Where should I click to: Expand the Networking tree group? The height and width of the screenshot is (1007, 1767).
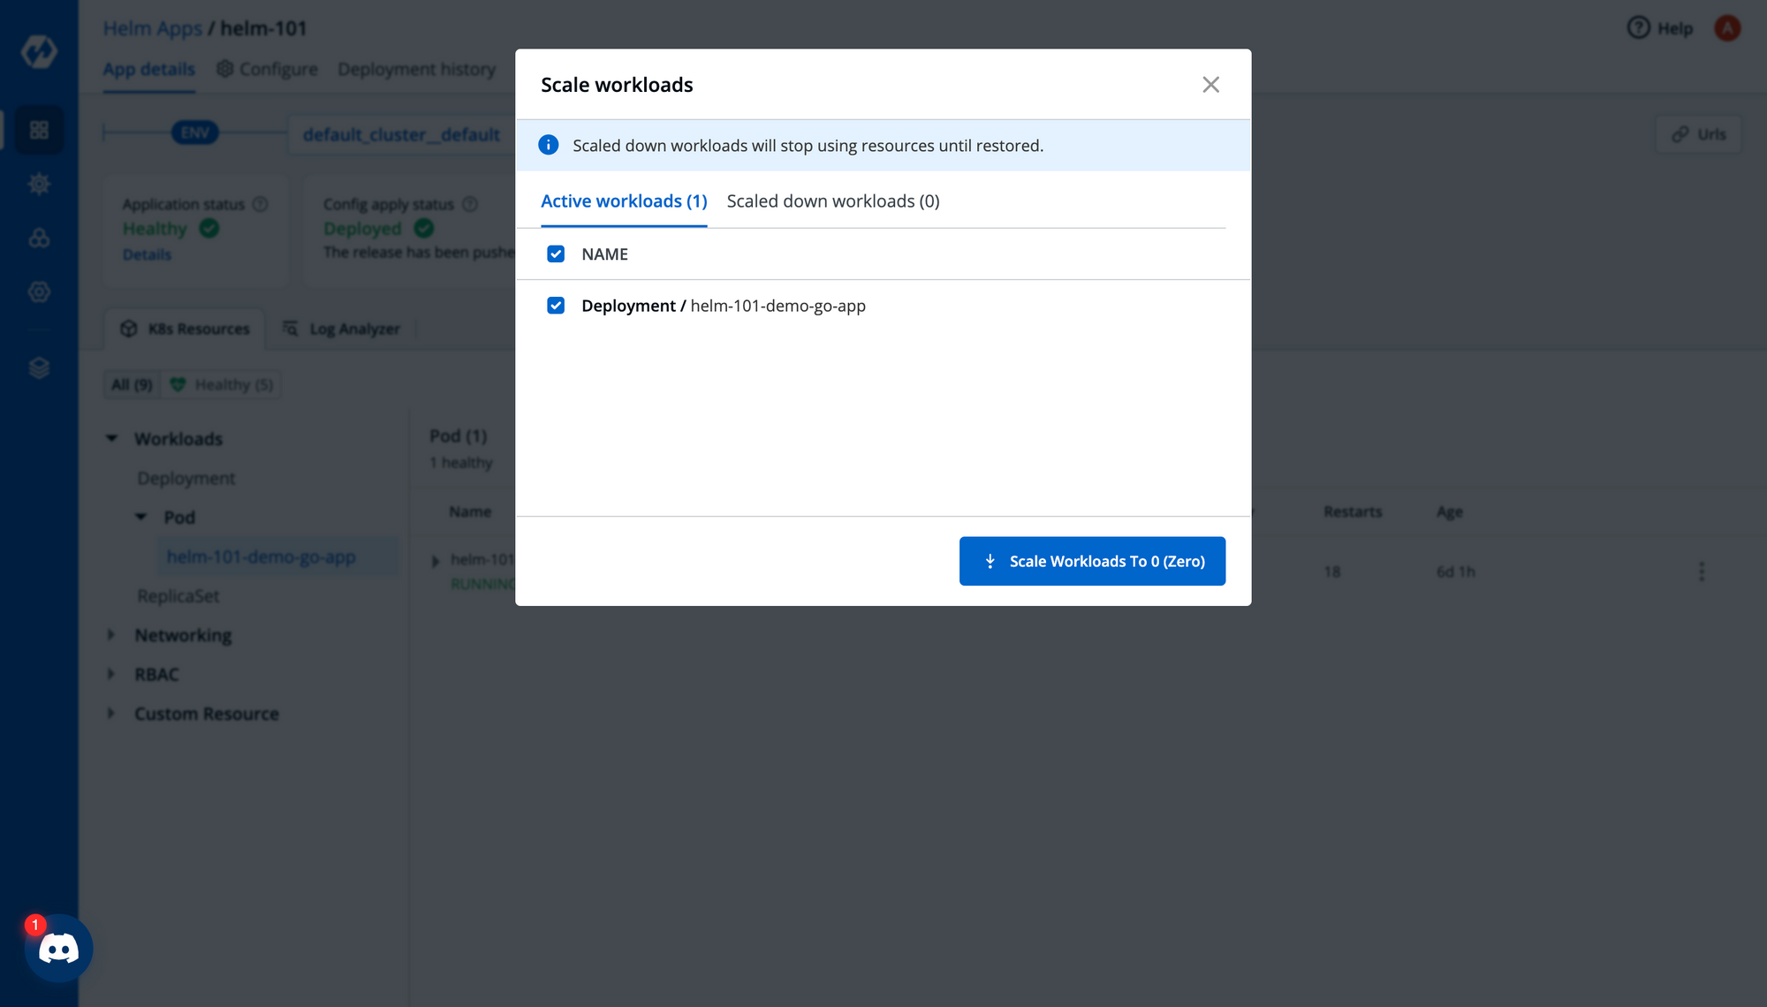[112, 635]
